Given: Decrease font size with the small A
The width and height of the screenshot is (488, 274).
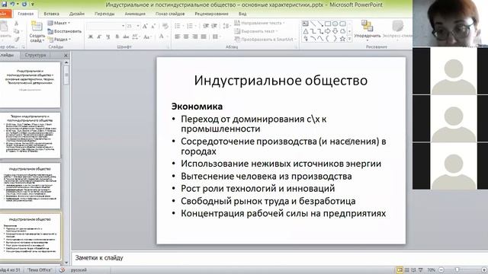Looking at the screenshot, I should coord(153,27).
